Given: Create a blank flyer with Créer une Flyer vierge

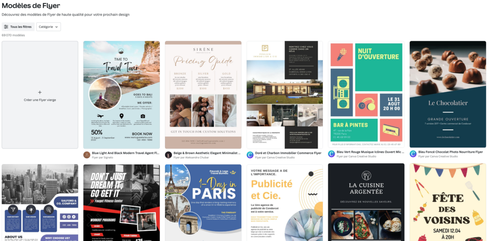Looking at the screenshot, I should (x=40, y=95).
